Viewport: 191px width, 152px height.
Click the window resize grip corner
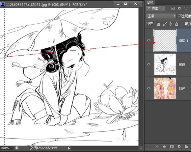(x=141, y=148)
